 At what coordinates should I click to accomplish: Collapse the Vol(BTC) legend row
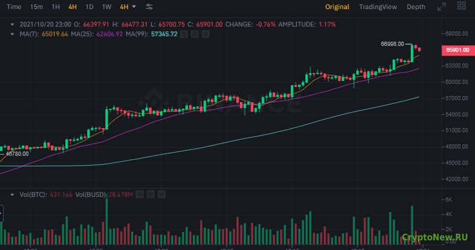[12, 194]
